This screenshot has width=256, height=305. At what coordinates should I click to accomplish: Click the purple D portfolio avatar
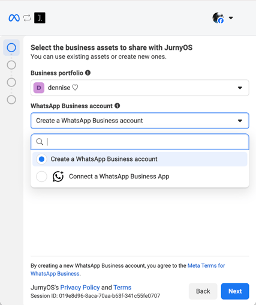(39, 88)
